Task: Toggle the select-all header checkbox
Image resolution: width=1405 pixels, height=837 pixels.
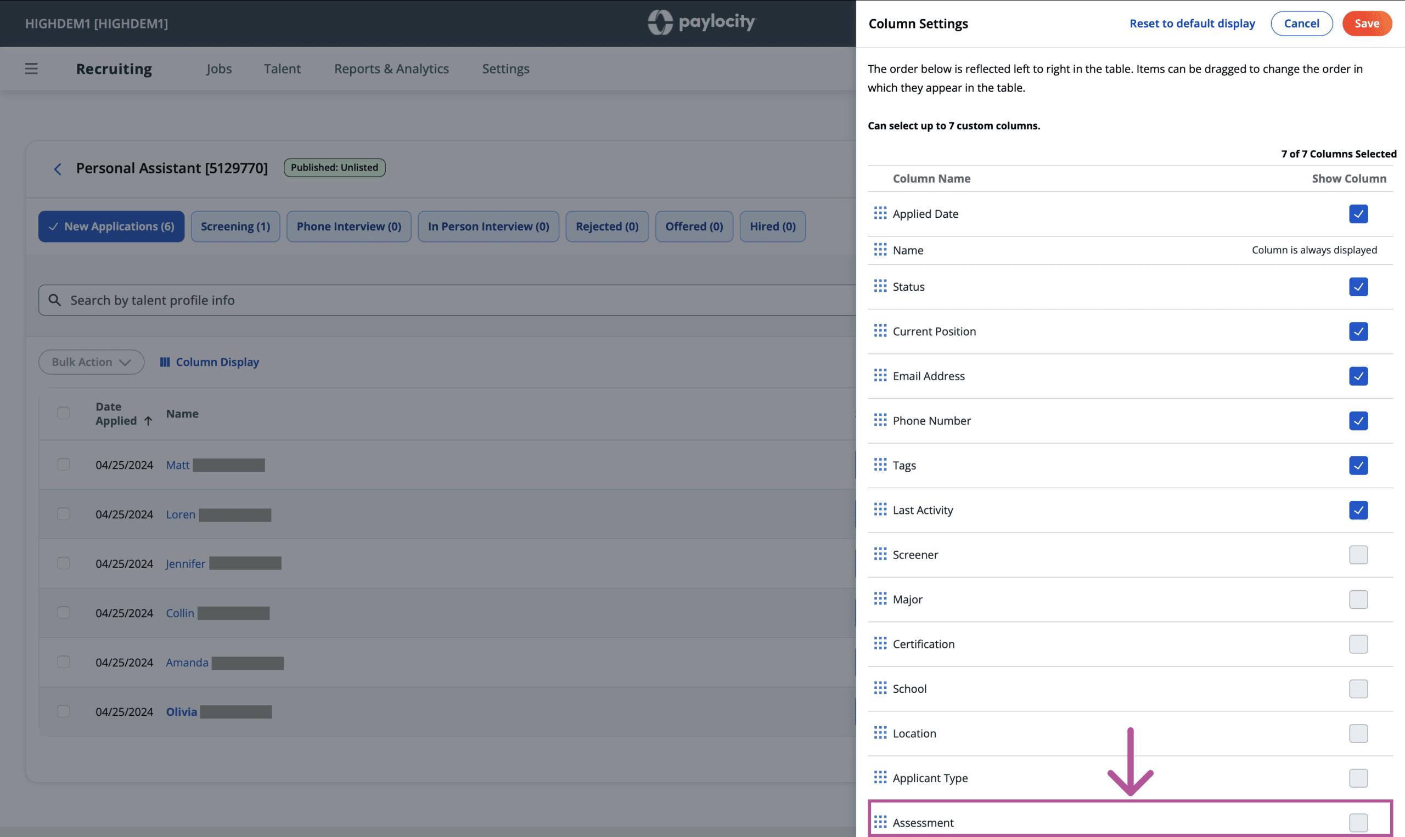Action: tap(63, 413)
